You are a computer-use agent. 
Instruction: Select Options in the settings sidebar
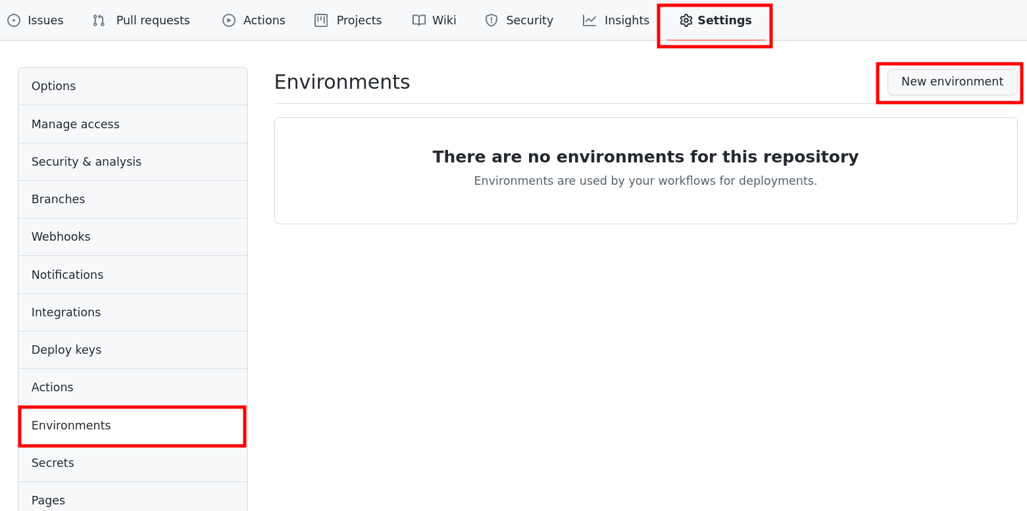[53, 85]
